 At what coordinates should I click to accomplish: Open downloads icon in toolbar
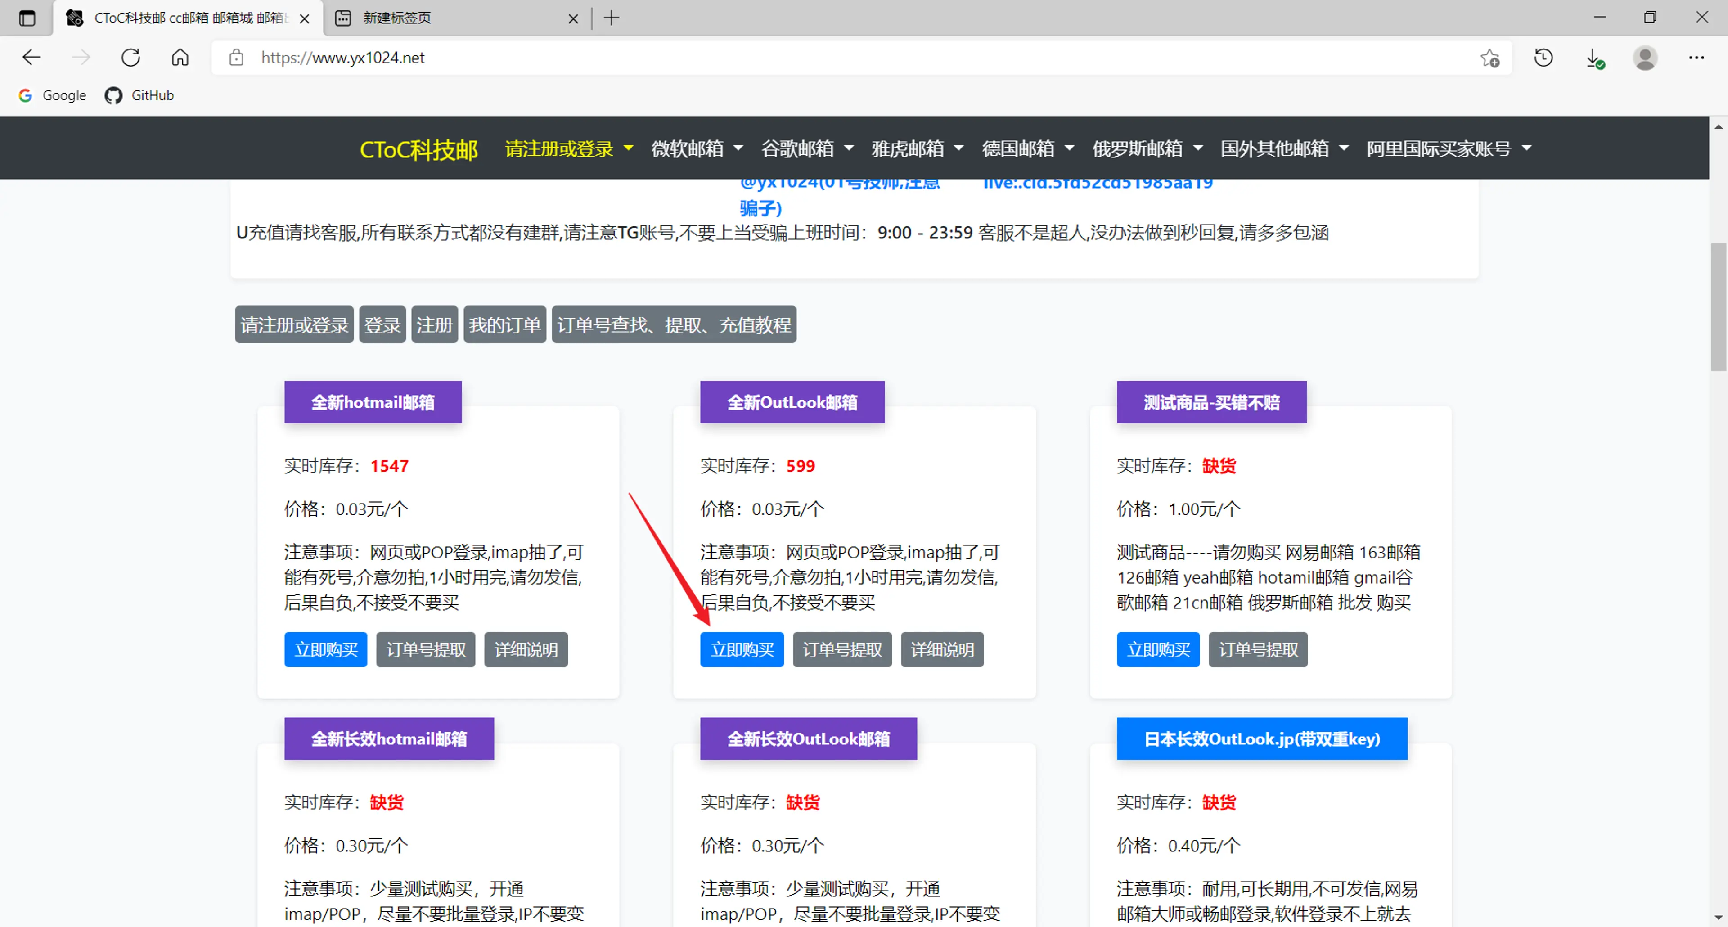pyautogui.click(x=1594, y=58)
